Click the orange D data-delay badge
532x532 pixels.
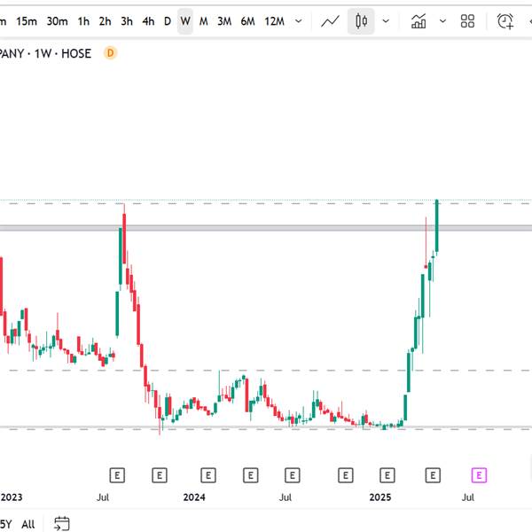(x=110, y=53)
